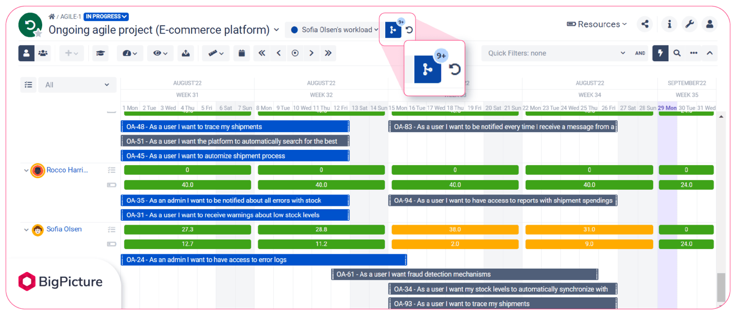Open the Sofia Olsen resource link

click(x=64, y=229)
